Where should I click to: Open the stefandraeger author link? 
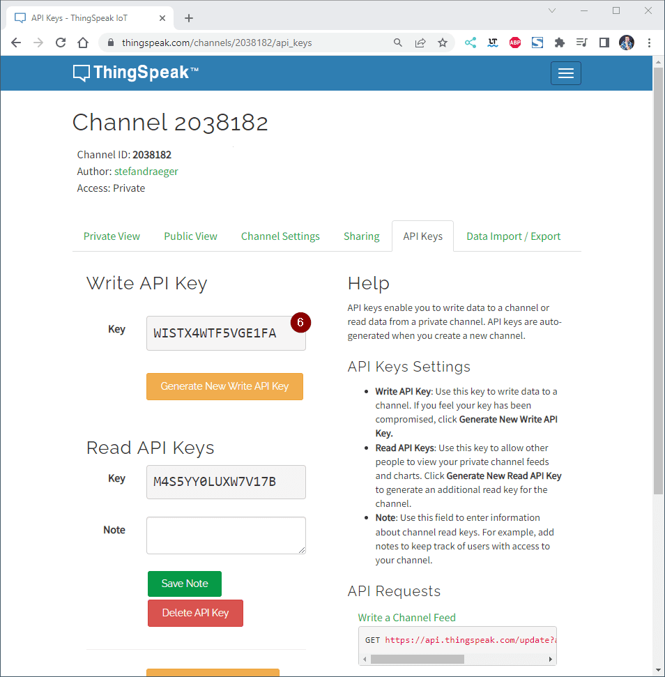[146, 172]
